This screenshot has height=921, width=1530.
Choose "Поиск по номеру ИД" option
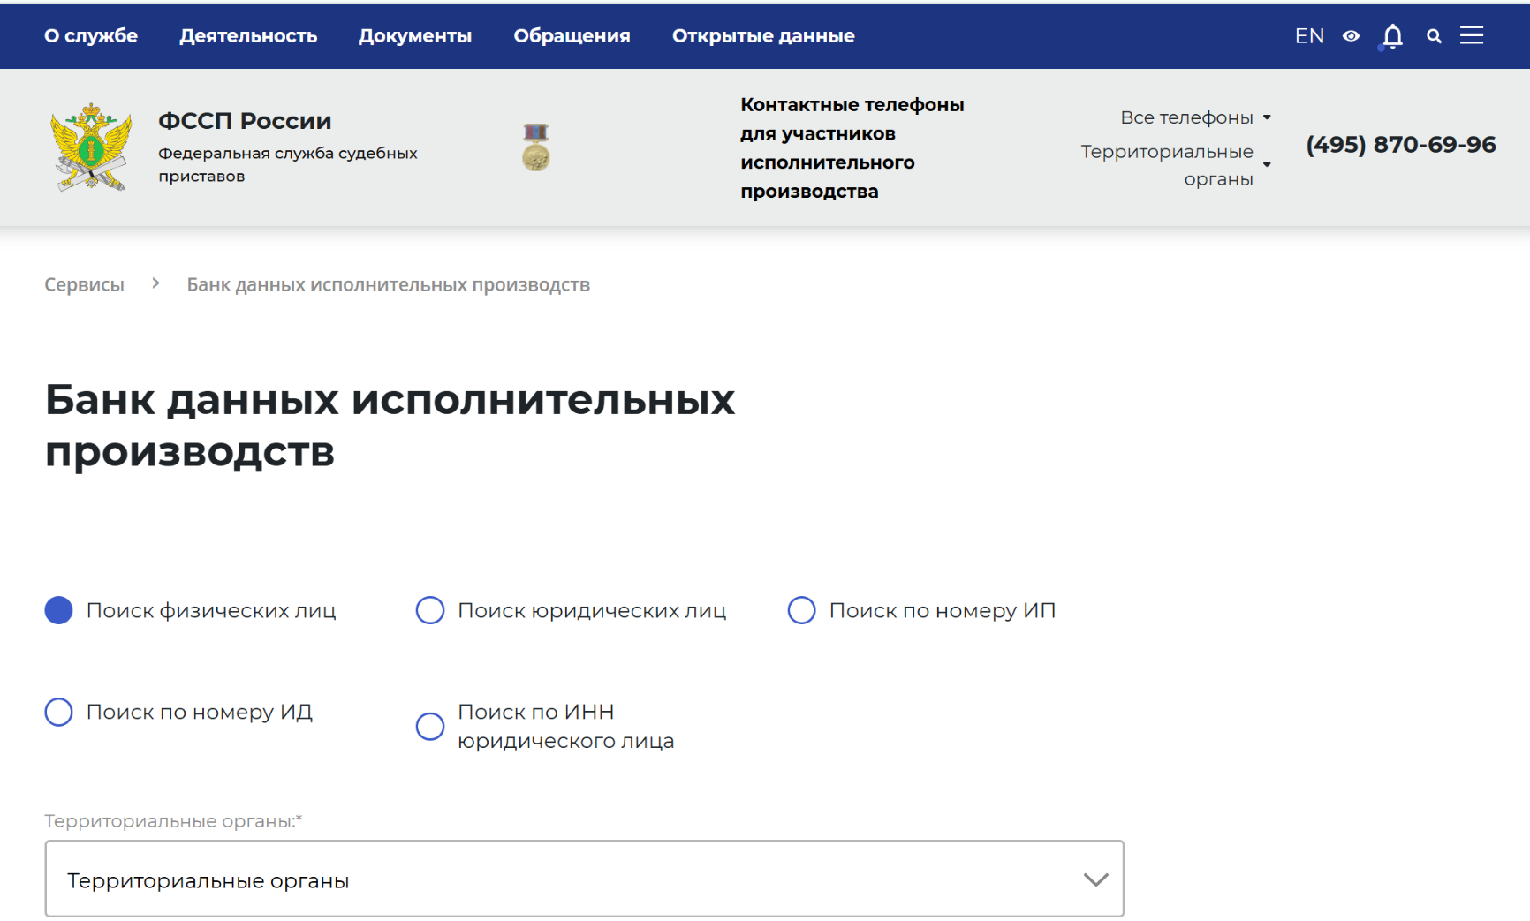click(x=59, y=712)
